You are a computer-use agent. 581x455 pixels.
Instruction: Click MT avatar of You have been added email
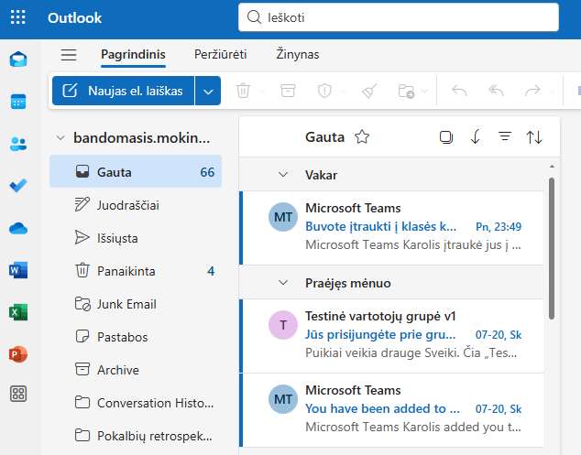pos(283,399)
